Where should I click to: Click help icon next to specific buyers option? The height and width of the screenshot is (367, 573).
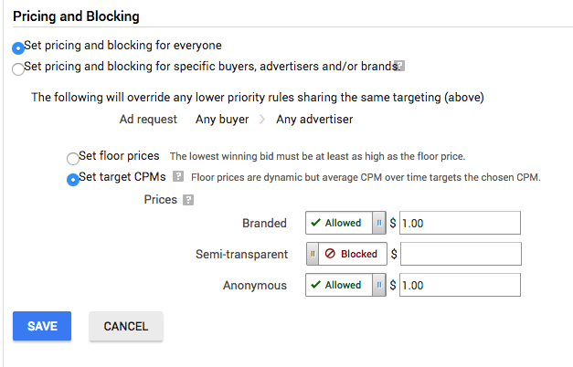pyautogui.click(x=400, y=66)
